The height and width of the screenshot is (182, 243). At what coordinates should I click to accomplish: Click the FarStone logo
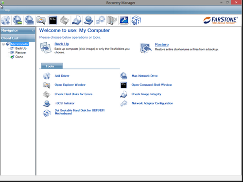pyautogui.click(x=221, y=20)
